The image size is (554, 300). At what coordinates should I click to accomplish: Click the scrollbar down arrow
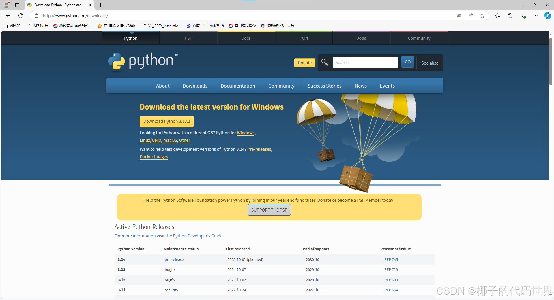[551, 295]
